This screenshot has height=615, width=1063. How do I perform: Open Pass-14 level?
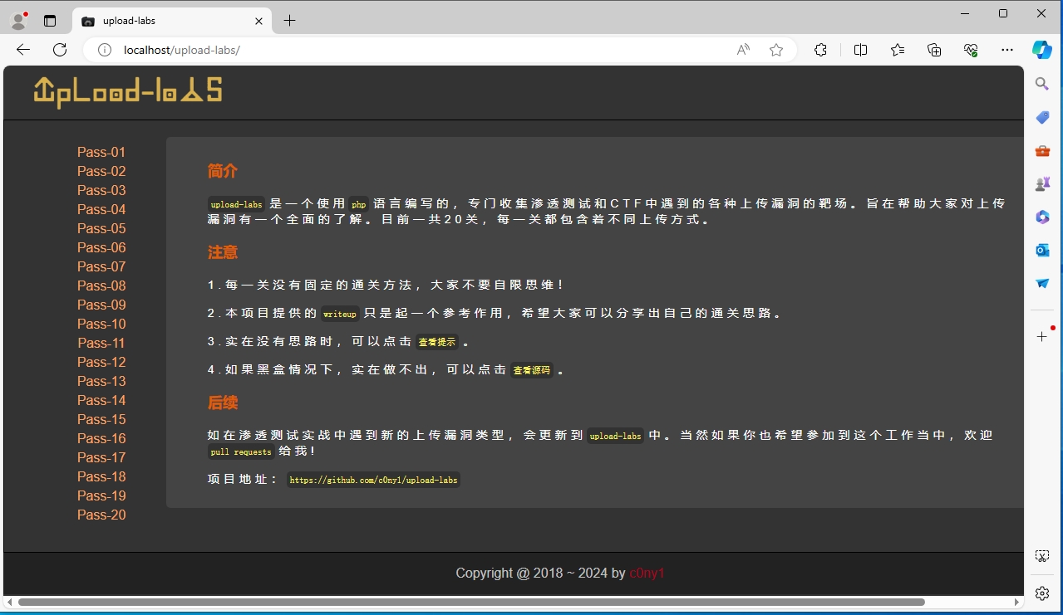101,400
